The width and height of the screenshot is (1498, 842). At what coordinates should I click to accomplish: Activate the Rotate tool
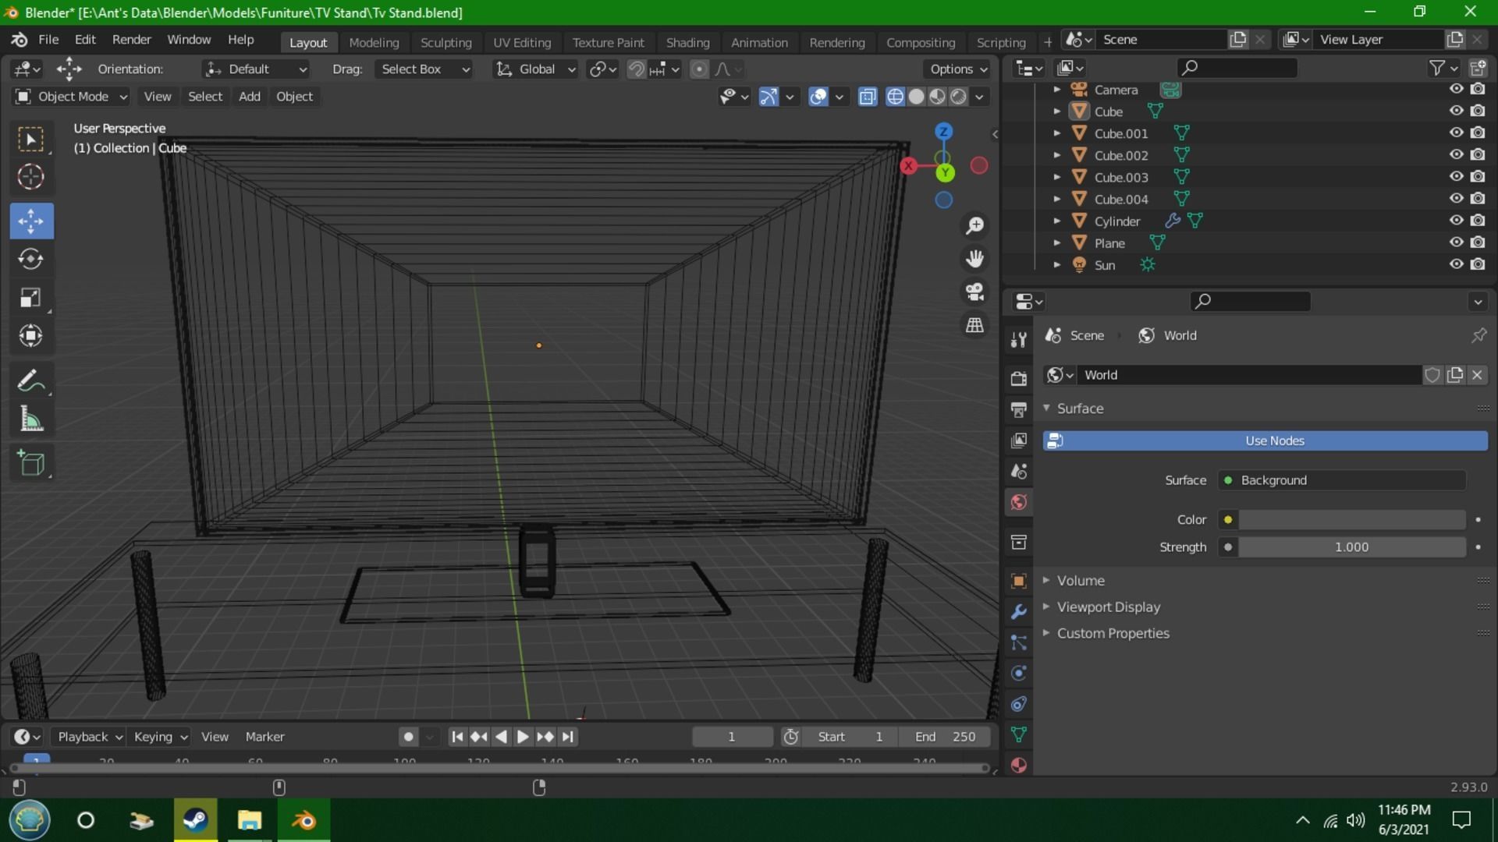(31, 259)
